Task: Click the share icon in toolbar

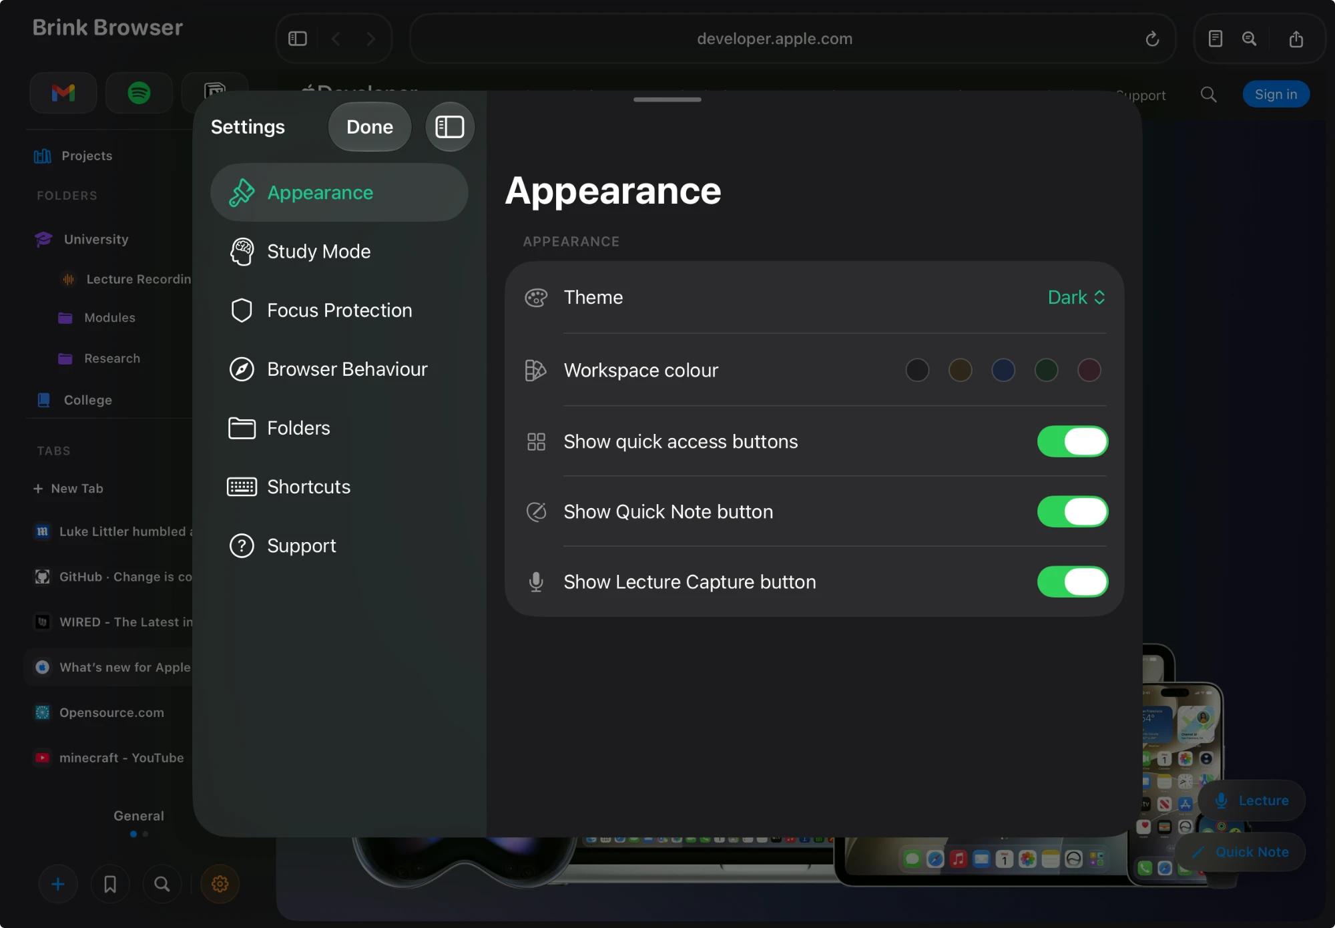Action: (1296, 39)
